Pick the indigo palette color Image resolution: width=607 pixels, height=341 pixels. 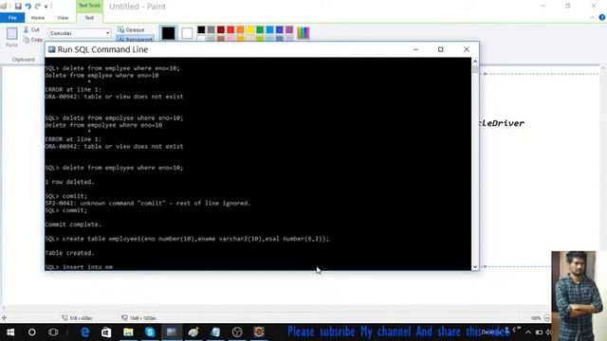279,29
